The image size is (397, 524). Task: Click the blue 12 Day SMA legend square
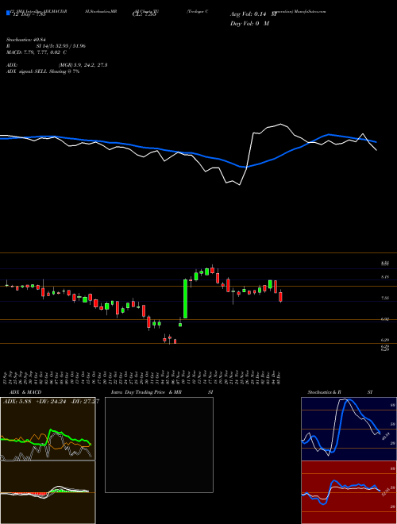8,13
